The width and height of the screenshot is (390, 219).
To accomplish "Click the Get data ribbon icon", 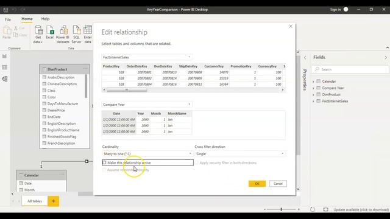I will point(38,30).
